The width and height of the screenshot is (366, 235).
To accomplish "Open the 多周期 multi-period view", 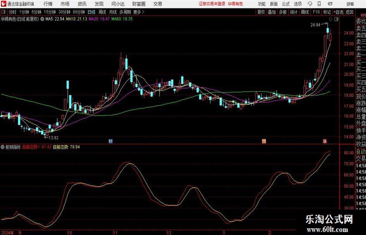I will pyautogui.click(x=125, y=12).
